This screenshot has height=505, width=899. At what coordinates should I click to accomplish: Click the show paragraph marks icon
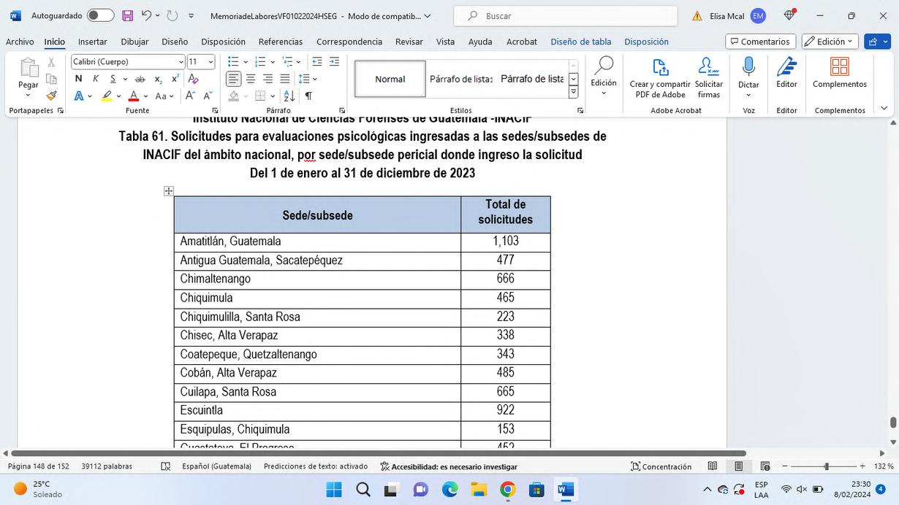tap(308, 96)
